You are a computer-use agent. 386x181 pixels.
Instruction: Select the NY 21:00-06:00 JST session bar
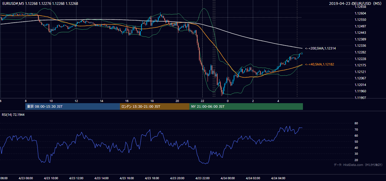pyautogui.click(x=246, y=106)
